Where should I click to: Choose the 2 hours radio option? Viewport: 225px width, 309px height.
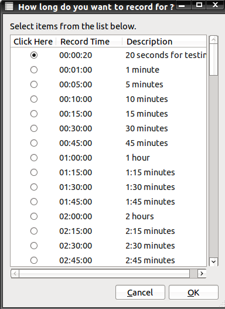(34, 216)
